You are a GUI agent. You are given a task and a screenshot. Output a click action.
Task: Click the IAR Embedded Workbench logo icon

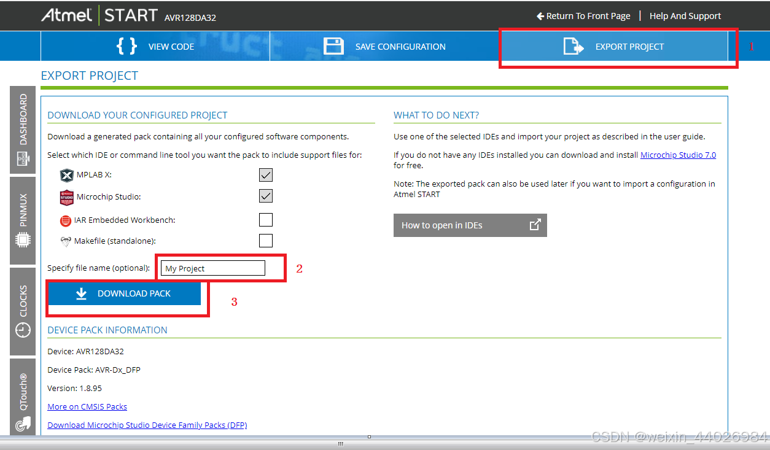pyautogui.click(x=66, y=220)
